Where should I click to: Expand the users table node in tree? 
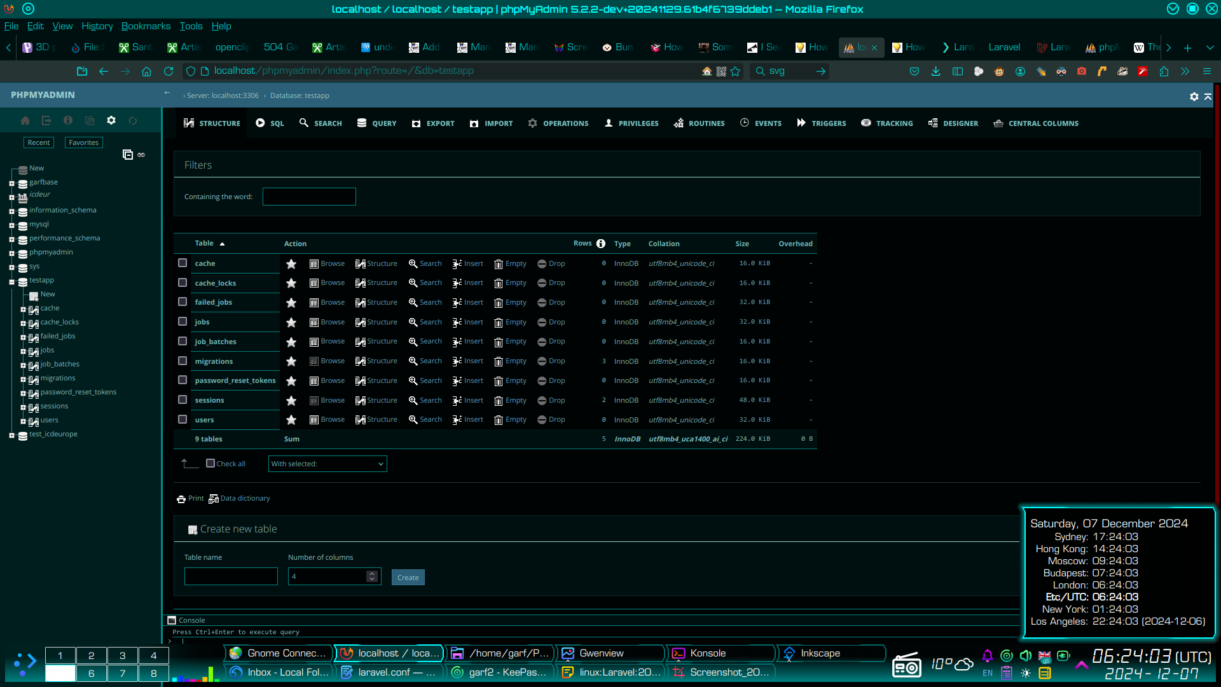[23, 422]
